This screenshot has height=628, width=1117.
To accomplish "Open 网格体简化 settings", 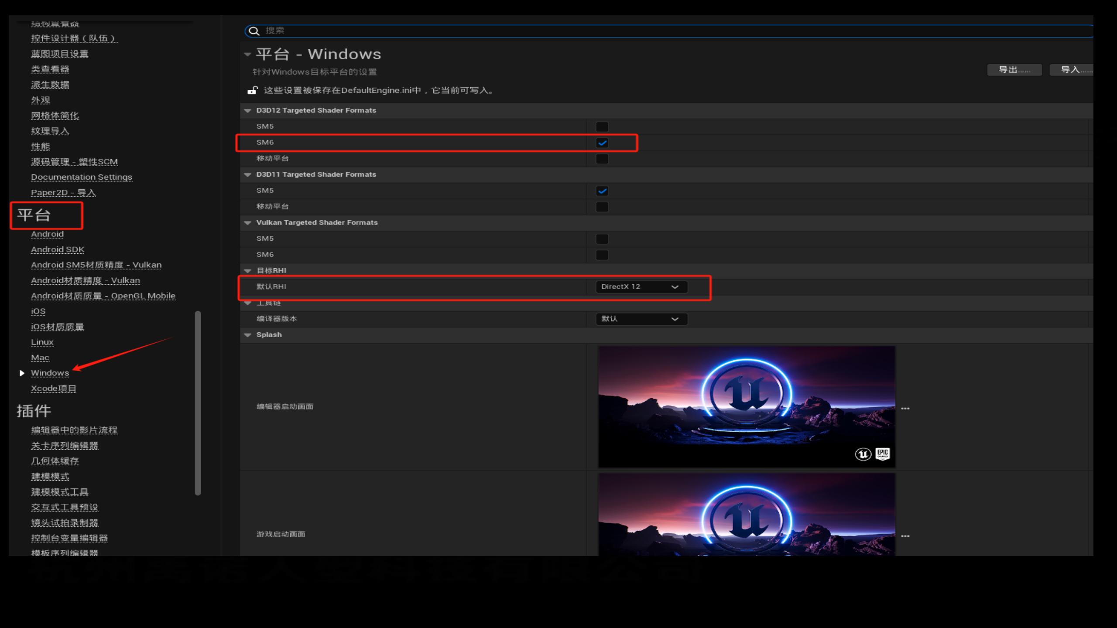I will point(55,116).
